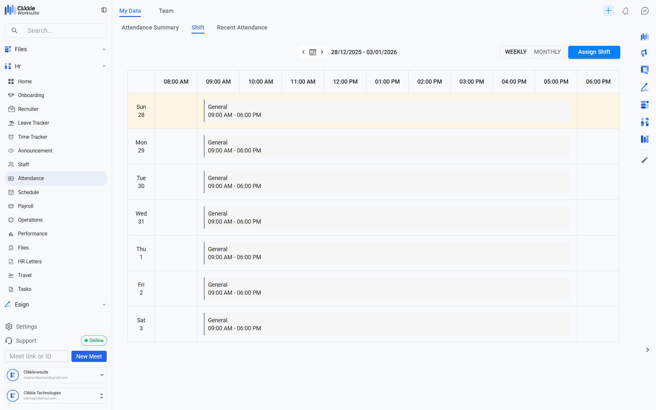Click the New Meet button
Screen dimensions: 656x410
click(89, 356)
